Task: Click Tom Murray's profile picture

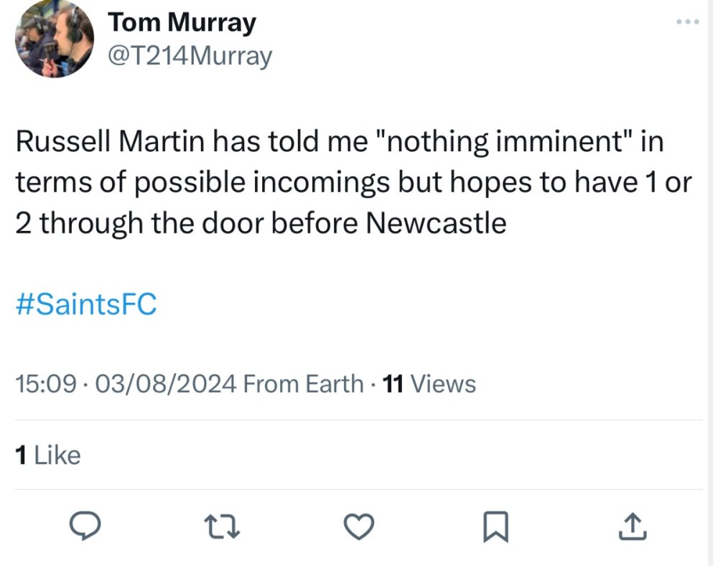Action: coord(54,38)
